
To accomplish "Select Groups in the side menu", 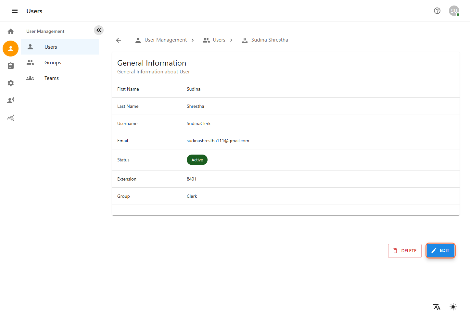I will click(x=53, y=63).
